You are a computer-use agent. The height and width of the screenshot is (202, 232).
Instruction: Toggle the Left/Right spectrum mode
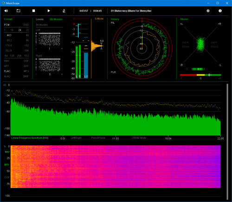click(x=76, y=138)
